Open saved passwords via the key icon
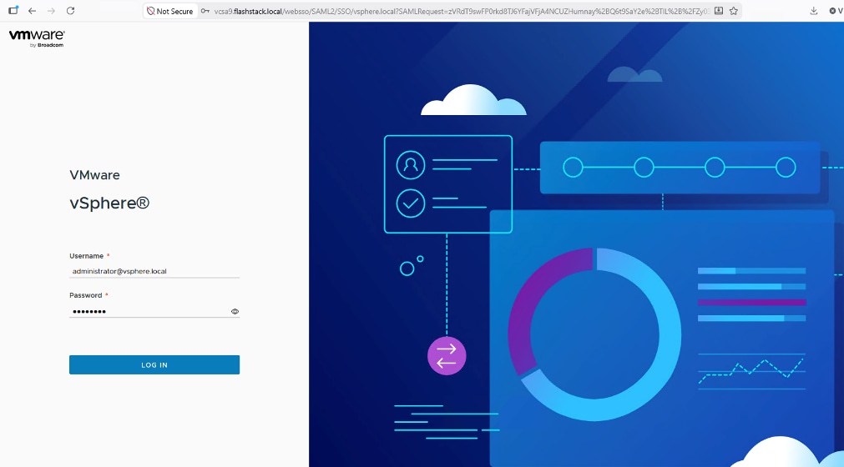 (x=205, y=11)
